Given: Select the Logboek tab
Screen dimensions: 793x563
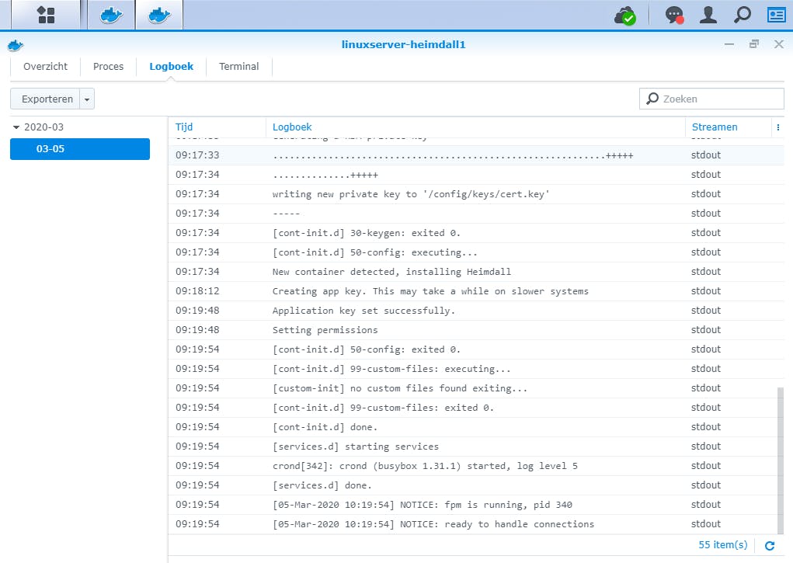Looking at the screenshot, I should [172, 66].
